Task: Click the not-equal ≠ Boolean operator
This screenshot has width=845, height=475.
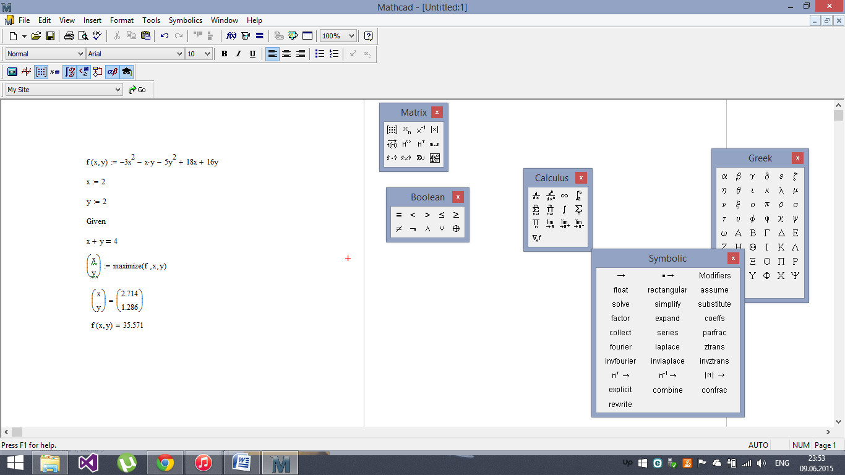Action: [x=399, y=229]
